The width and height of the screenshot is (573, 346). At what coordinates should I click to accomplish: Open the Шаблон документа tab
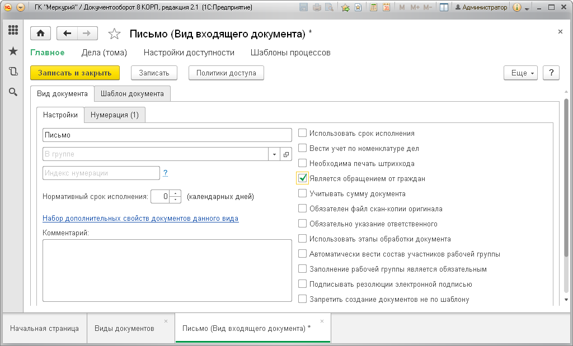click(x=132, y=94)
